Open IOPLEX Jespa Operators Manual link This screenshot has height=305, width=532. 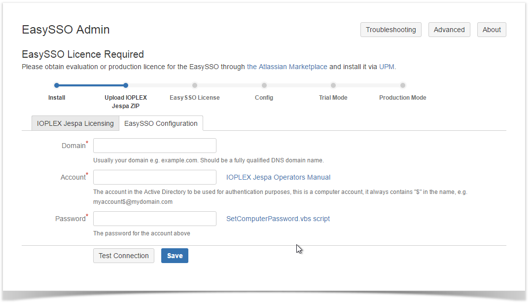[278, 177]
